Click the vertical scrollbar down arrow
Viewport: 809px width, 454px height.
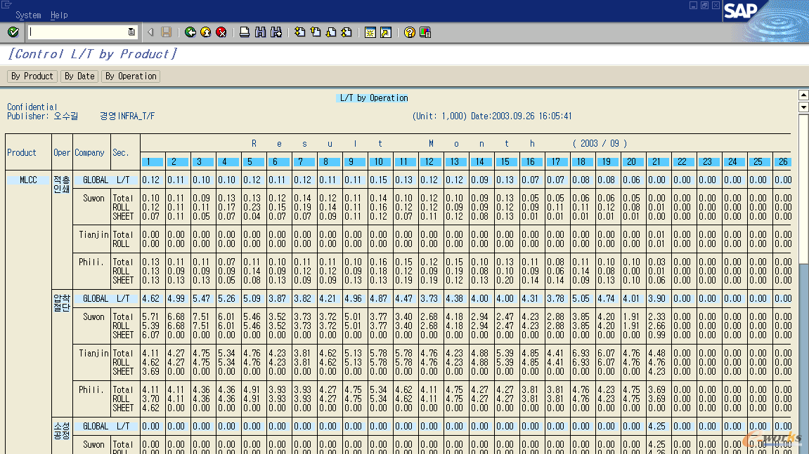(x=803, y=107)
